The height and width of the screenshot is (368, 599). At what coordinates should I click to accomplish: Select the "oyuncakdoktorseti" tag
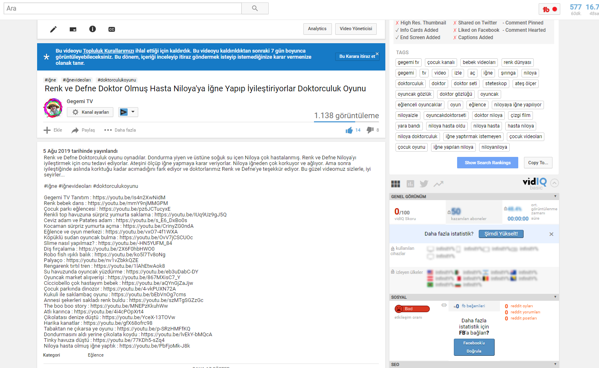point(446,115)
